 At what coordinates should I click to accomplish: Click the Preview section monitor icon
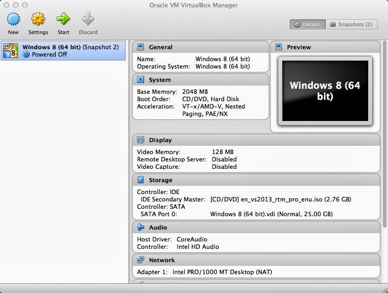click(x=278, y=47)
